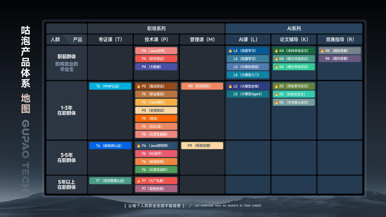Screen dimensions: 386x217
Task: Click the flame icon on K4 本科毕业论文
Action: [276, 51]
